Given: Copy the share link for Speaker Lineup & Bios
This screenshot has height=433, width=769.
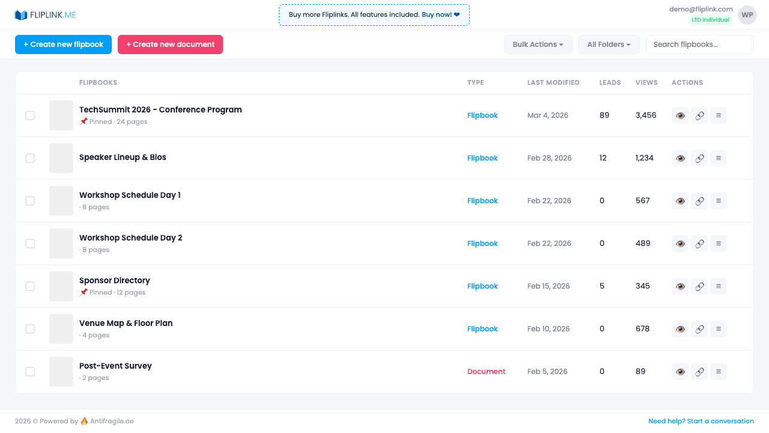Looking at the screenshot, I should click(699, 158).
